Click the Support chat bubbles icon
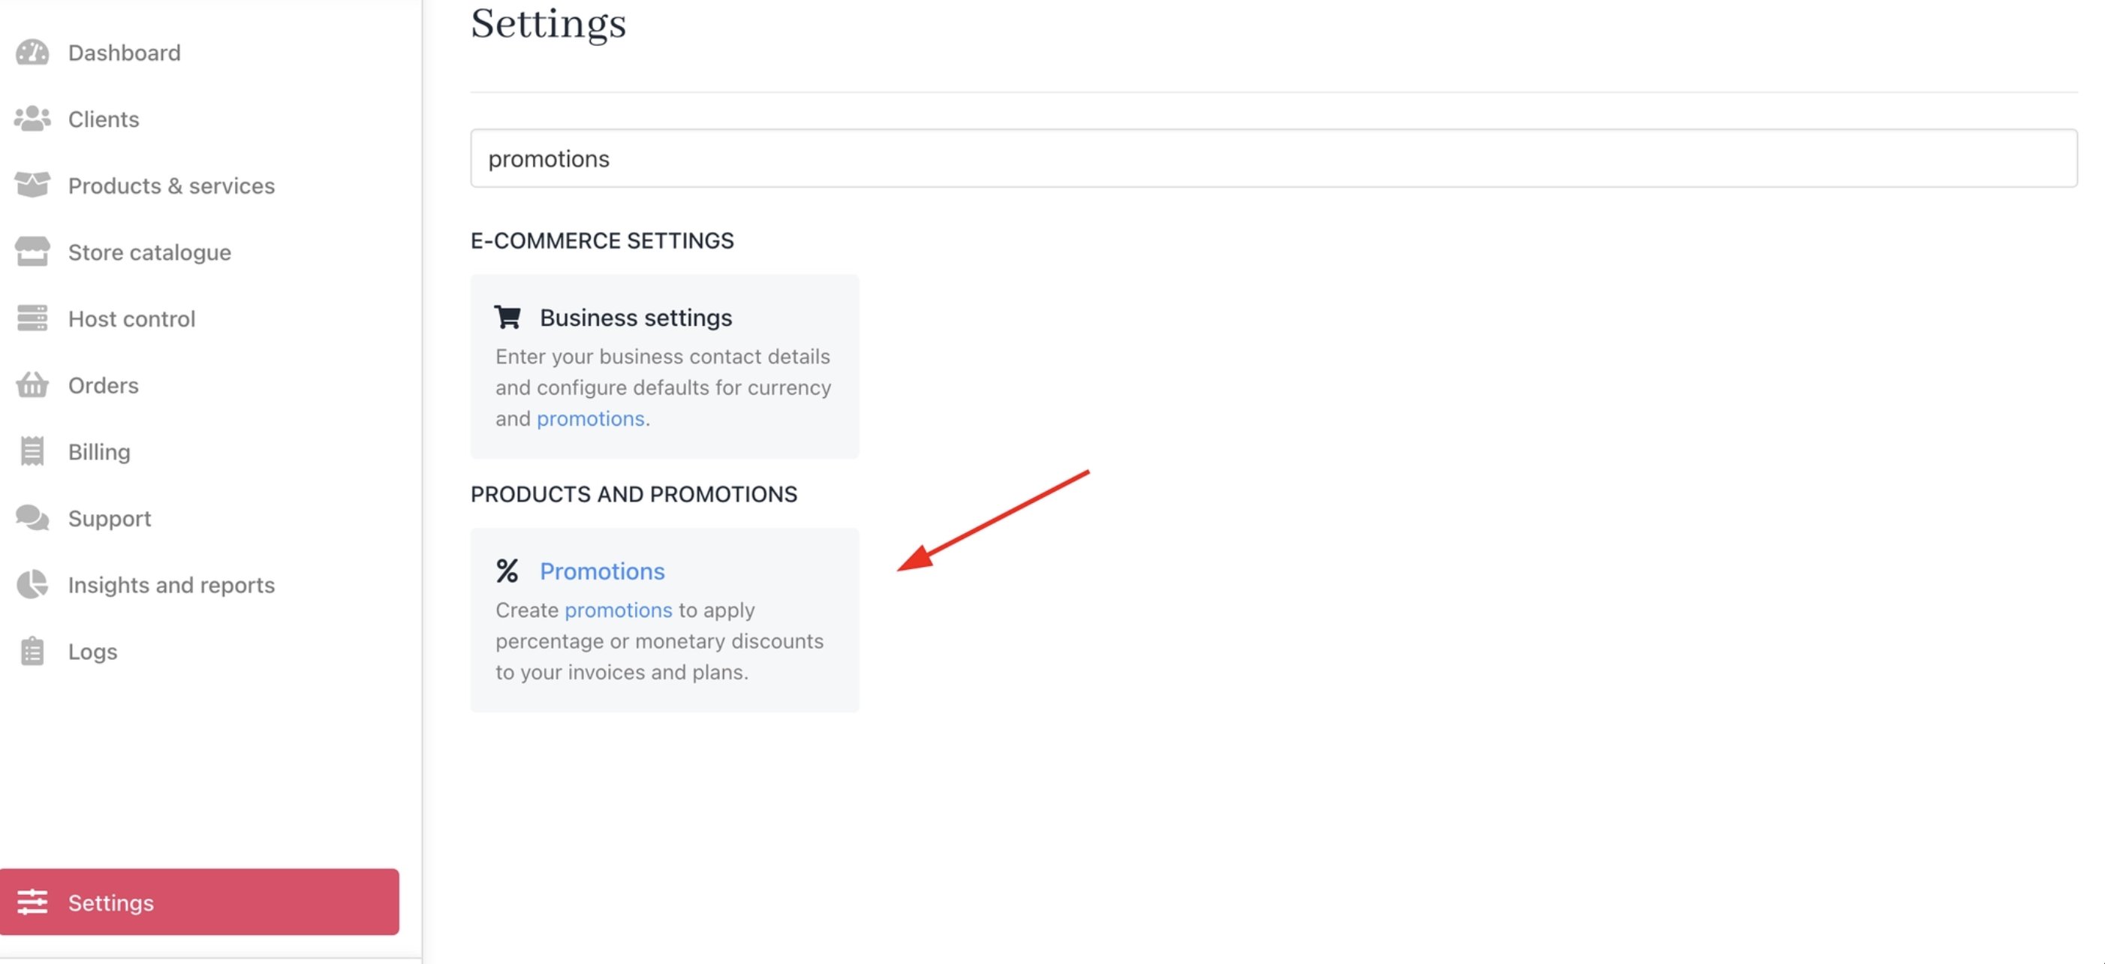 [33, 517]
